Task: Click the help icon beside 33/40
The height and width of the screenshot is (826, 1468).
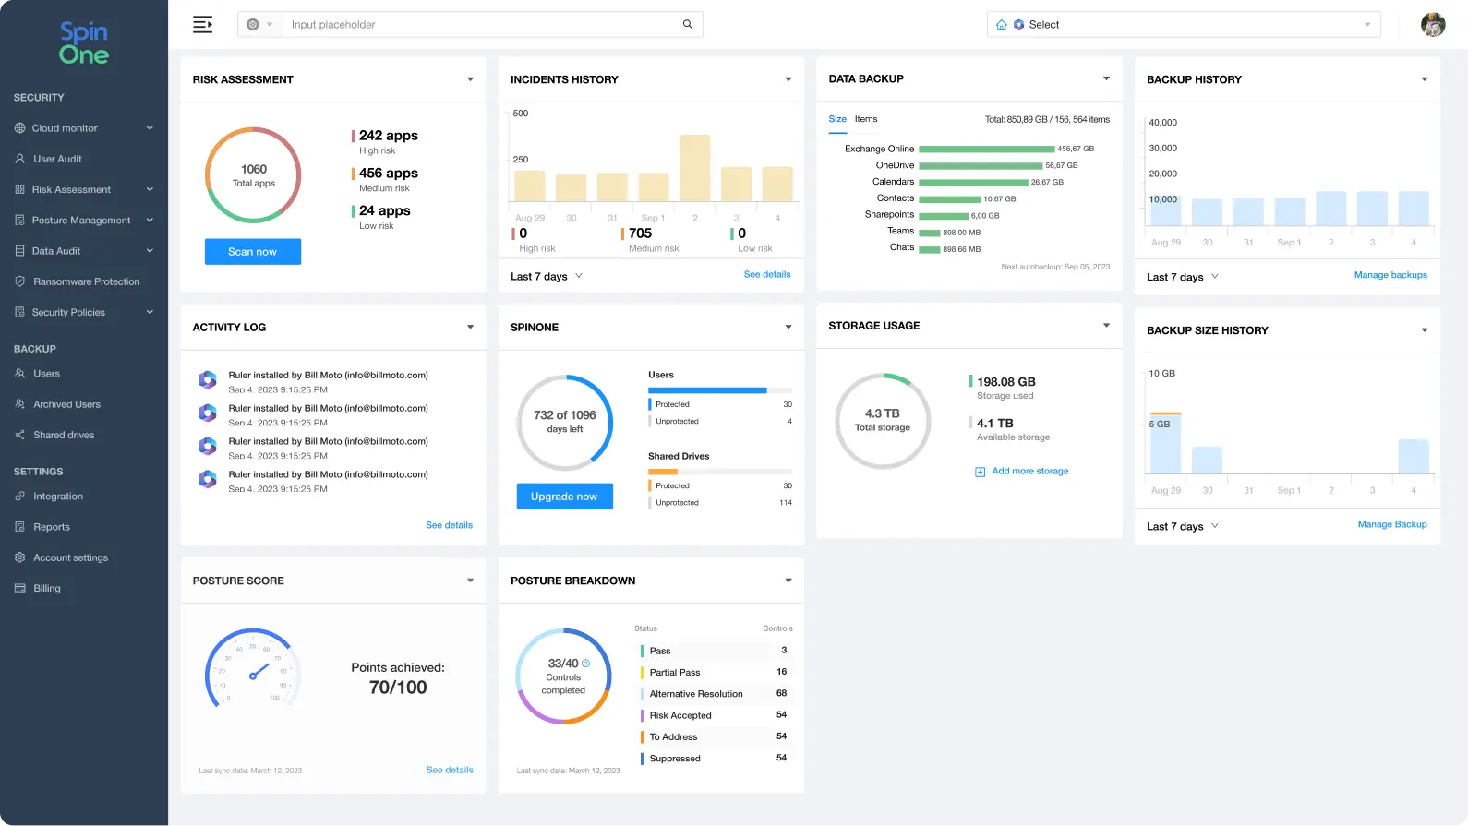Action: click(x=585, y=664)
